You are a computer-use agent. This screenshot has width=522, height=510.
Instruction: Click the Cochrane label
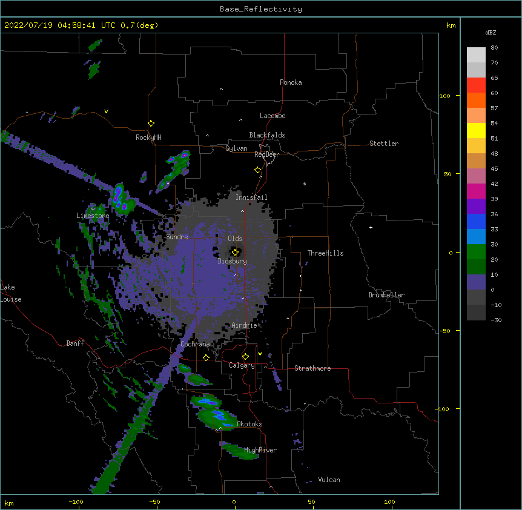coord(195,344)
